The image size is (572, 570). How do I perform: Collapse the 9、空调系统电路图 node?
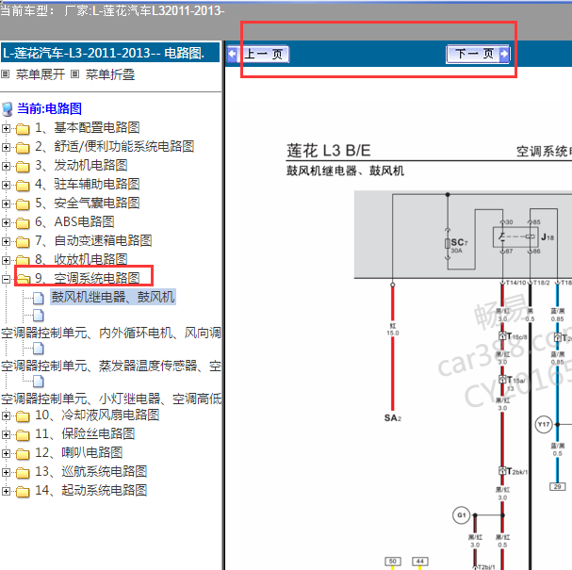click(x=6, y=280)
